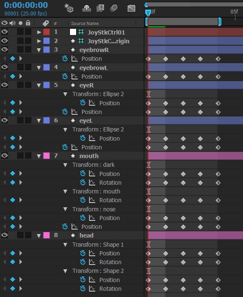The height and width of the screenshot is (297, 243).
Task: Collapse Transform : nose group
Action: tap(65, 209)
